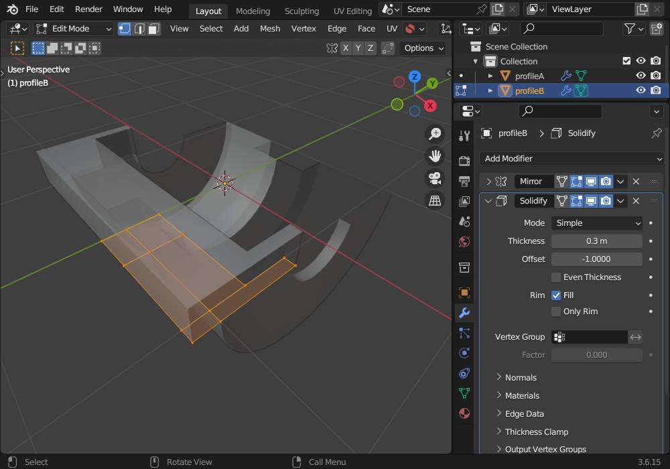
Task: Click the Vertex Group input field
Action: 590,337
